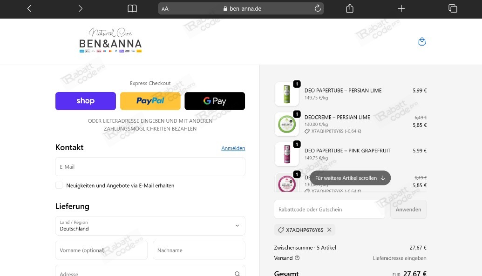Click the padlock next to ben-anna.de

coord(225,8)
